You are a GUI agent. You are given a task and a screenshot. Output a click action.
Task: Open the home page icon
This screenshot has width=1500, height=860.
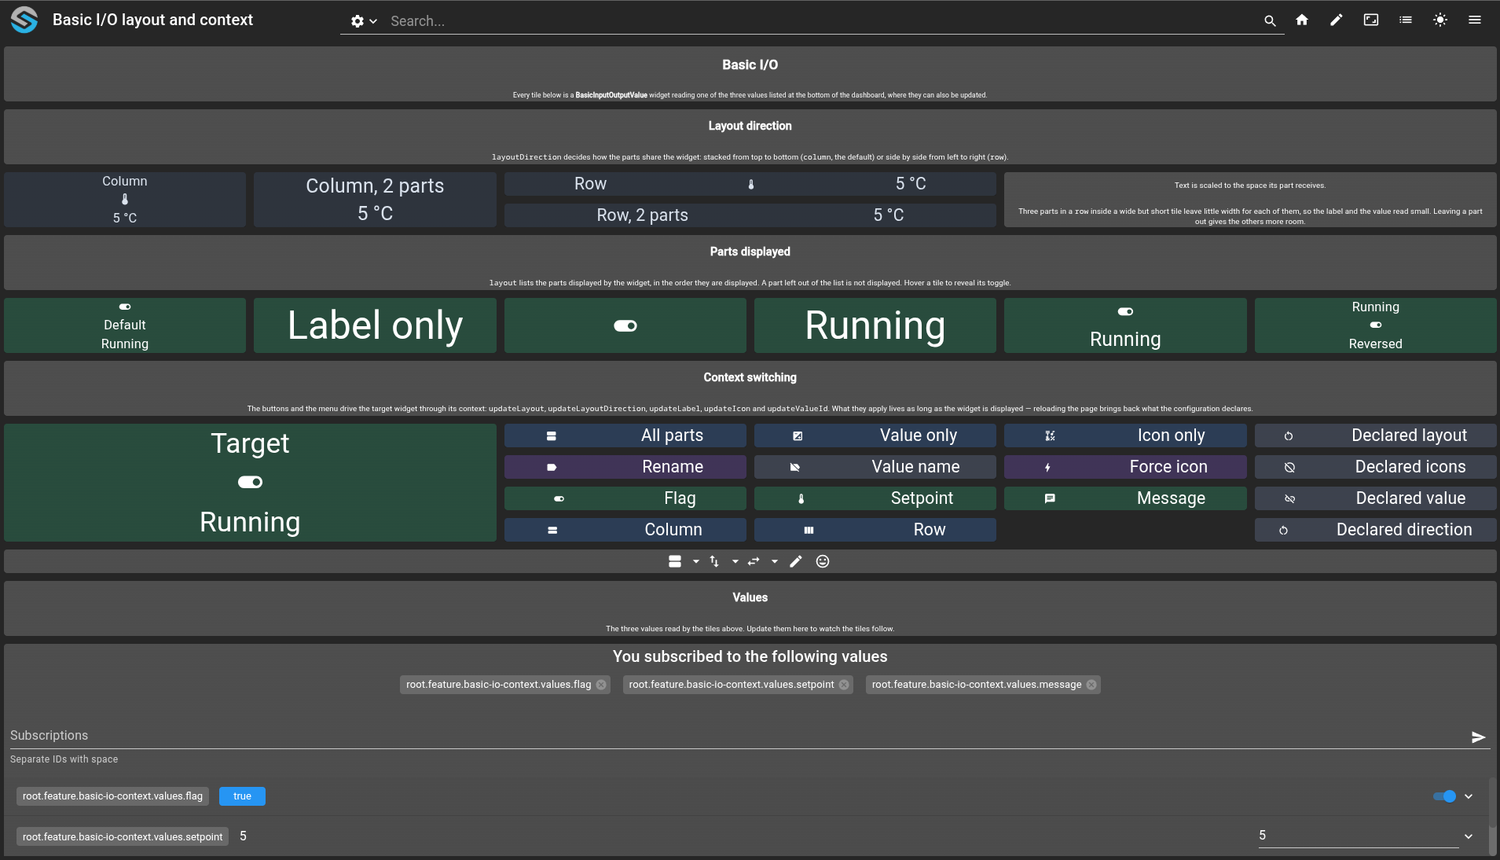(x=1302, y=20)
